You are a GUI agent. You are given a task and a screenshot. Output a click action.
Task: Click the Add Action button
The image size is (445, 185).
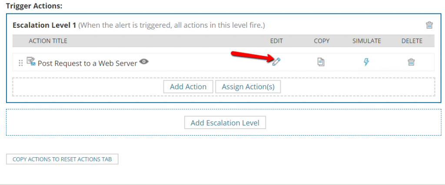[x=188, y=87]
